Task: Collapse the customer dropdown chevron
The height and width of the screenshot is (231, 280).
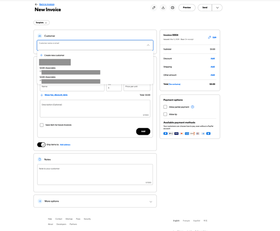Action: tap(148, 45)
